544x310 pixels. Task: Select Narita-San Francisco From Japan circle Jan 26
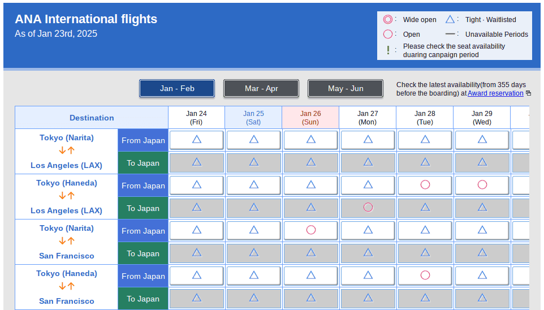(x=311, y=230)
